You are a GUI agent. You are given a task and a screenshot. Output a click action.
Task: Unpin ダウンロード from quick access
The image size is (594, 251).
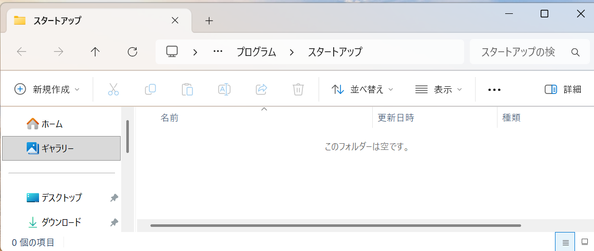point(113,222)
